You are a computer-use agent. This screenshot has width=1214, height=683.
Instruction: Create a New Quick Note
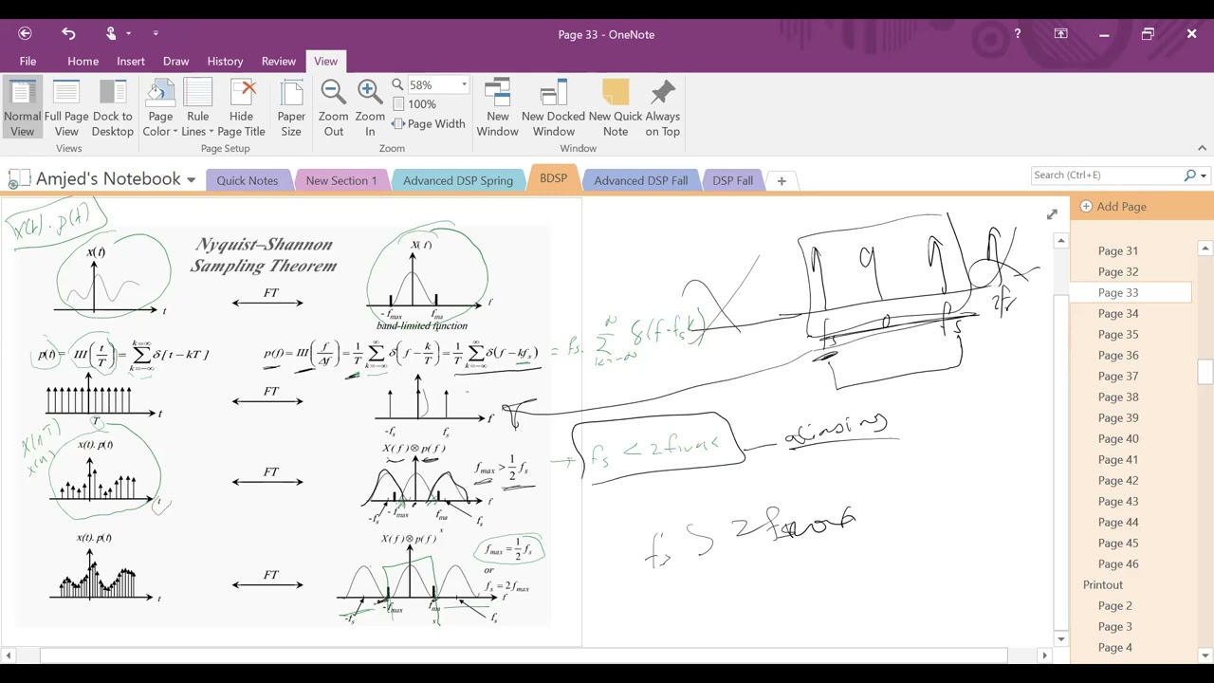coord(616,108)
